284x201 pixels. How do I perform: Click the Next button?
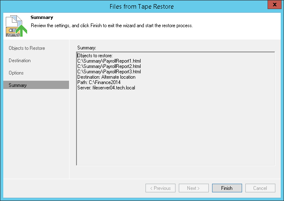click(193, 188)
